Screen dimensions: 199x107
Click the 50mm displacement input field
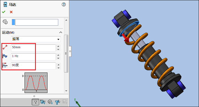[33, 48]
